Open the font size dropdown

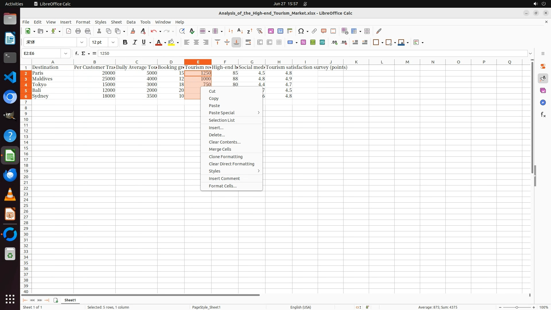pyautogui.click(x=113, y=42)
